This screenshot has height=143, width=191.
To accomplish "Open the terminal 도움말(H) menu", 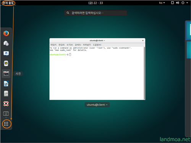I will 97,45.
